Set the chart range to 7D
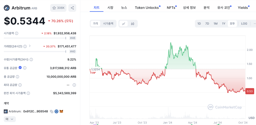 click(x=207, y=24)
